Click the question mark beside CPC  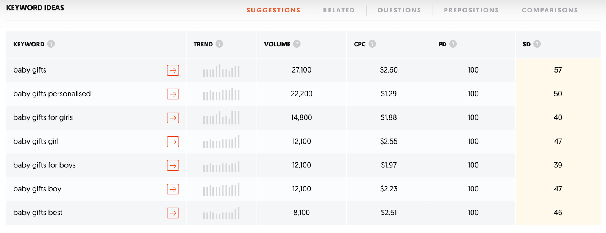tap(372, 44)
